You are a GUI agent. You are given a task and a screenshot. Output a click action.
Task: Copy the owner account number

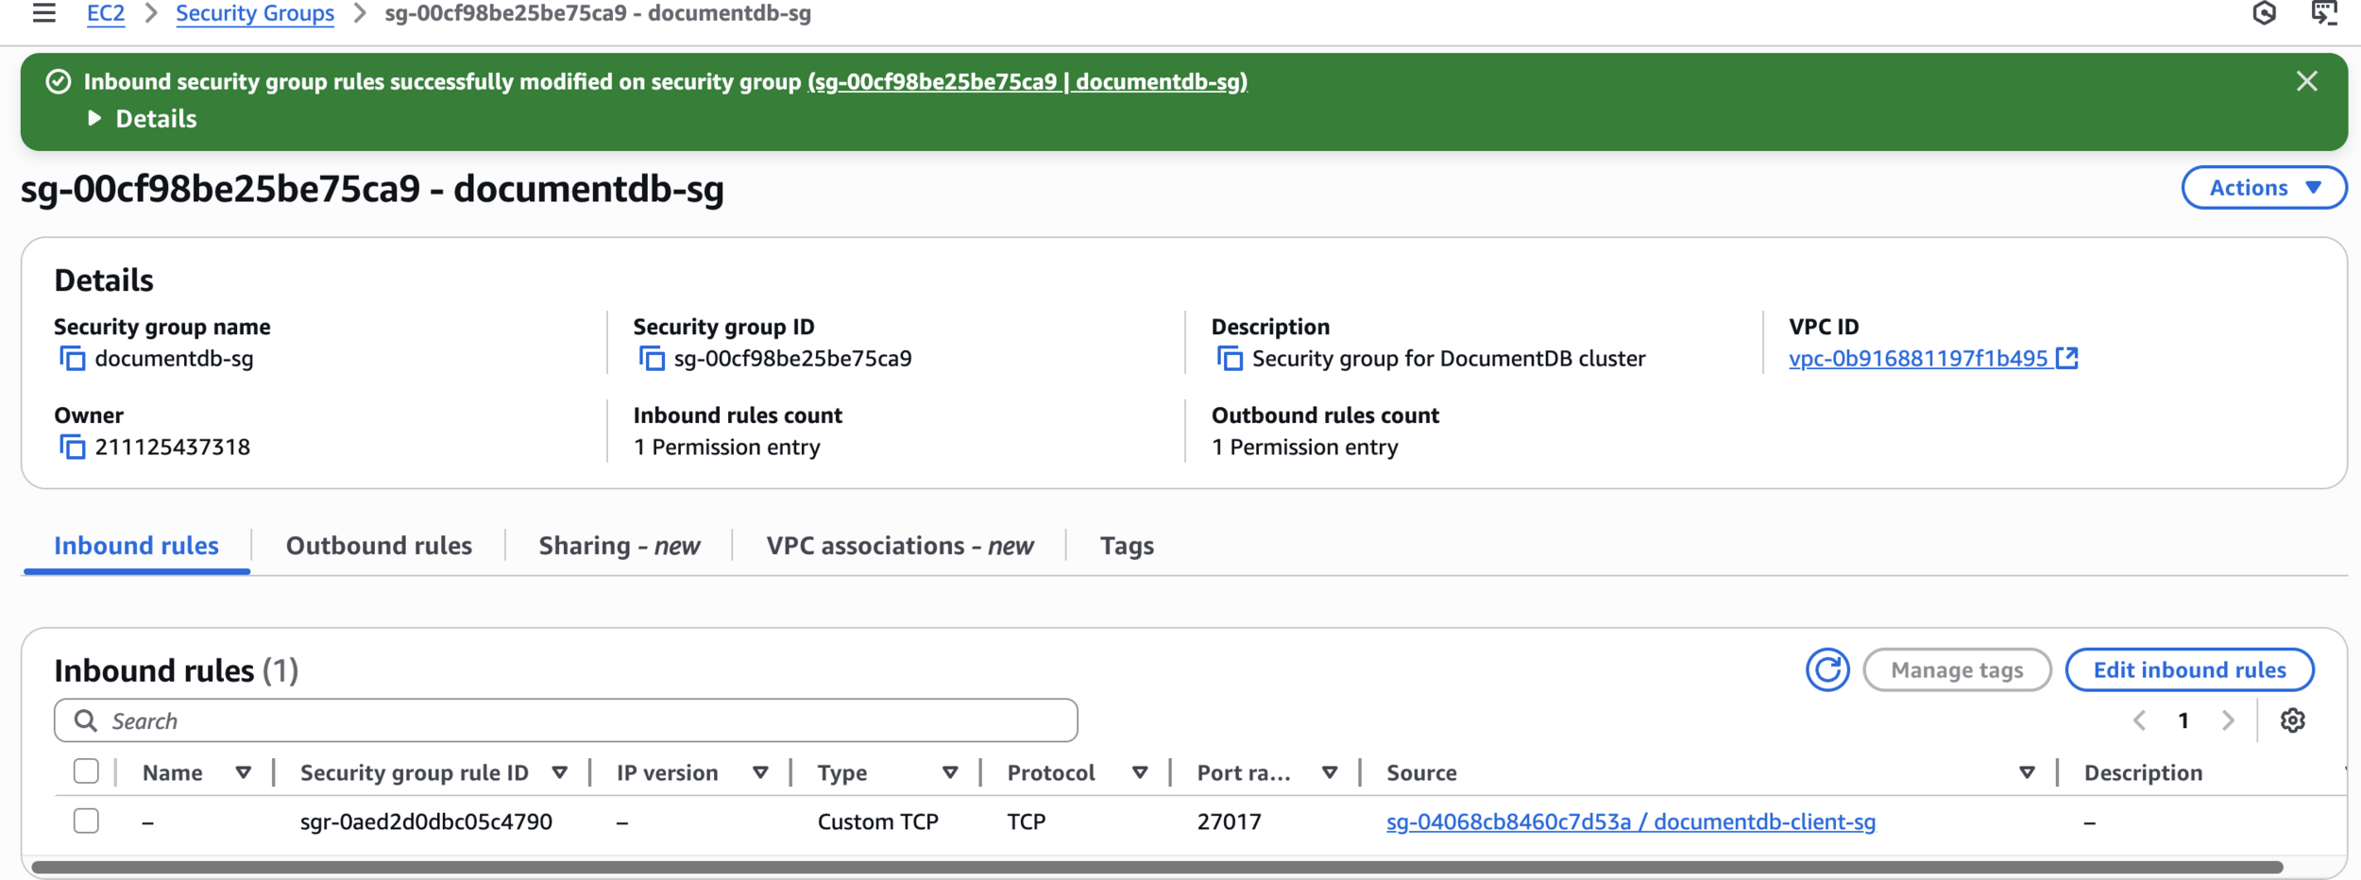[x=73, y=448]
